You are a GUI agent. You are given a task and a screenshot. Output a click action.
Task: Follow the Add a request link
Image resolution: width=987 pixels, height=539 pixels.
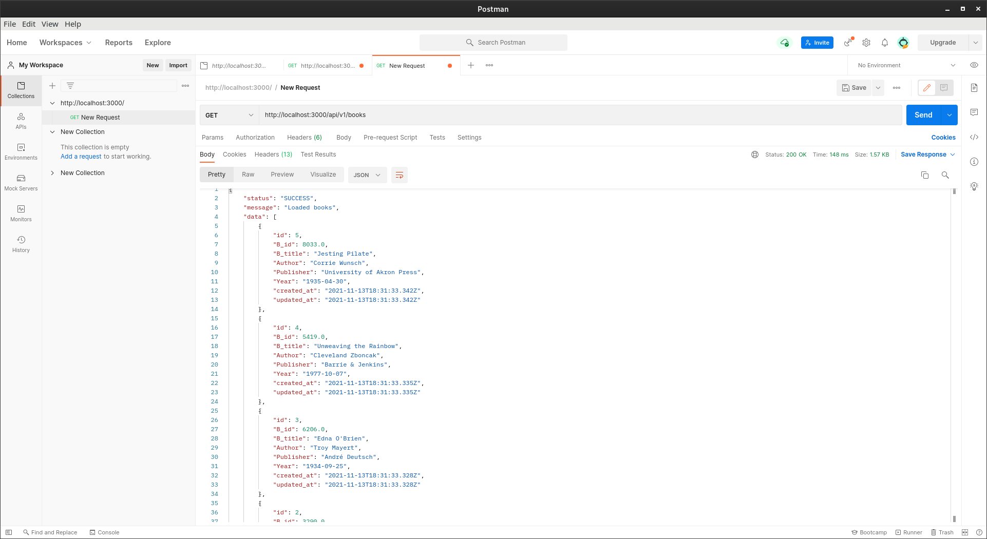pos(81,157)
